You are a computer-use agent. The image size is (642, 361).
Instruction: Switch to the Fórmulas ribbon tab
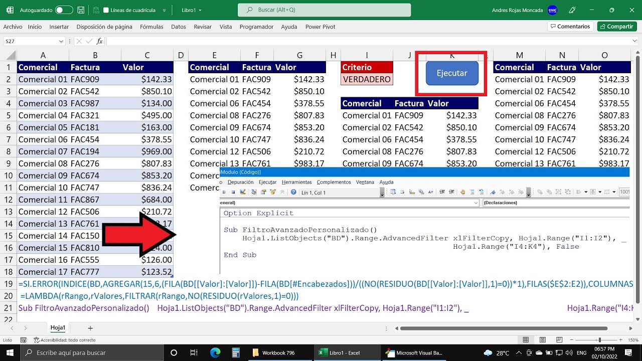pos(151,27)
